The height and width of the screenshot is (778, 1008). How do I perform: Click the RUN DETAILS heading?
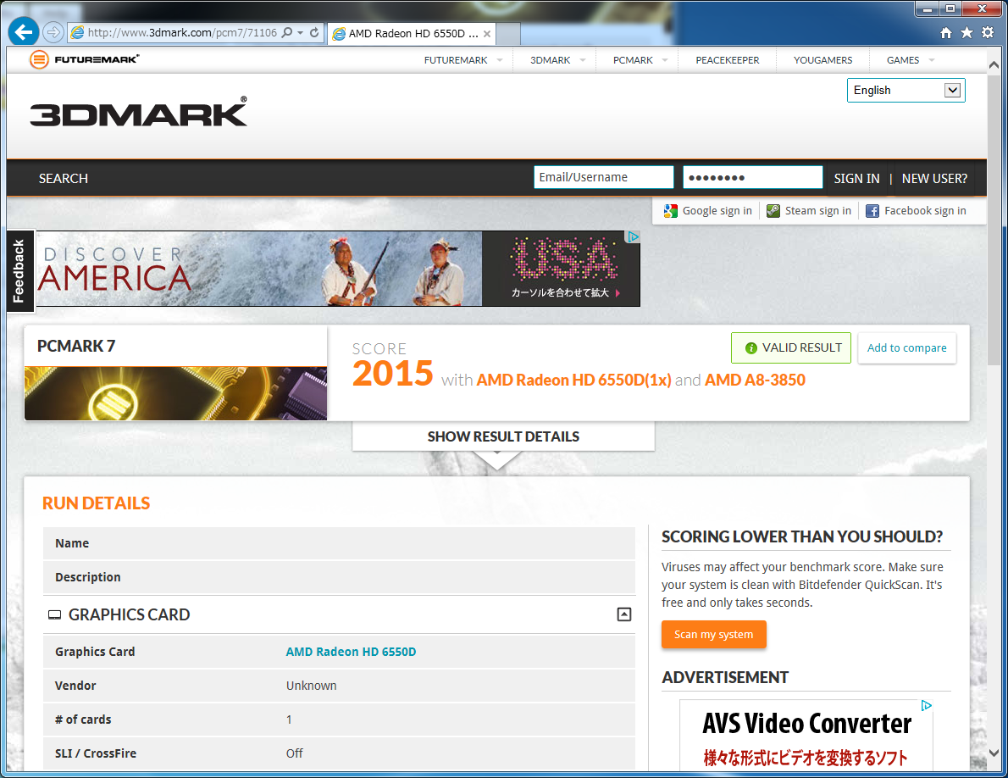(96, 503)
